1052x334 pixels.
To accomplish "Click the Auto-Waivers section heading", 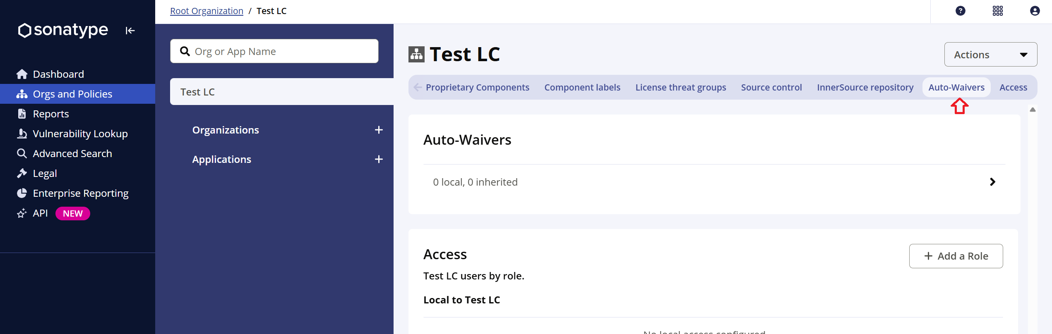I will click(467, 140).
